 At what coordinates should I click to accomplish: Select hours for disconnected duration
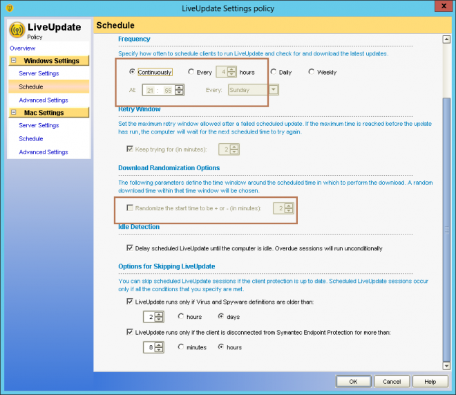[x=221, y=347]
